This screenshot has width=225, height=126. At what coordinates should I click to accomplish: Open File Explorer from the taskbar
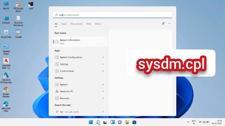127,122
